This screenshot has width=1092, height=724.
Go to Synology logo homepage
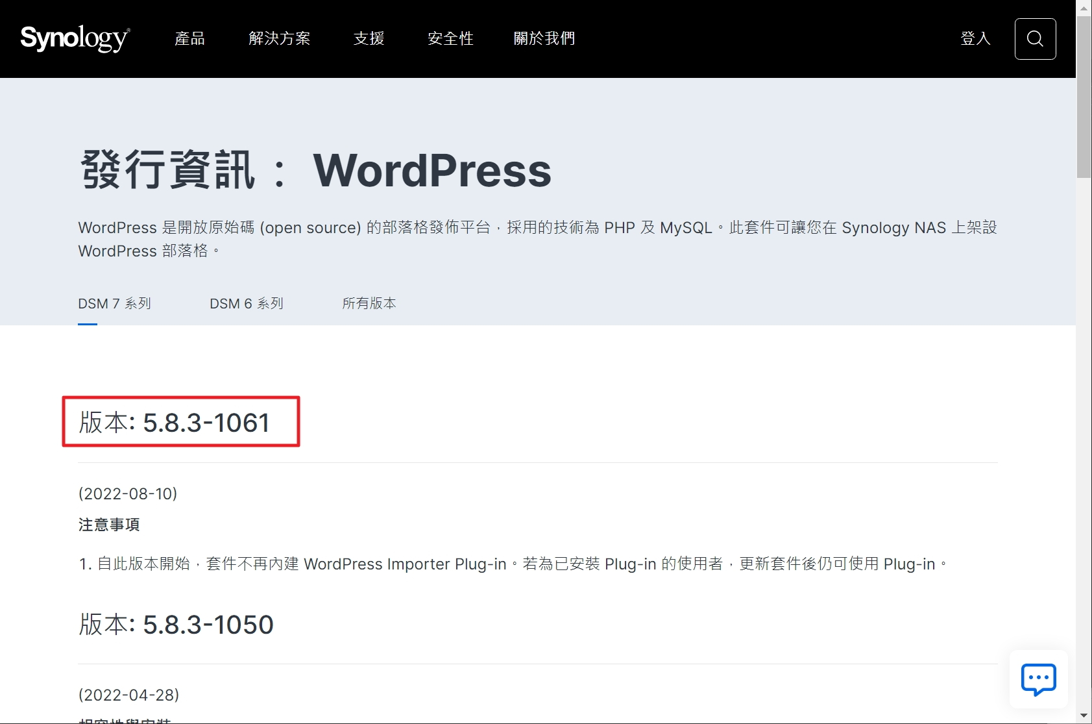pos(75,39)
